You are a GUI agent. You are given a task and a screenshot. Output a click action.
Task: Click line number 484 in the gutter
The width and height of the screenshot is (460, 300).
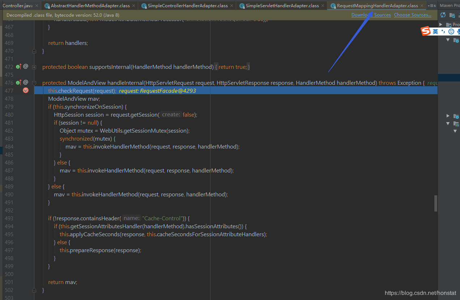[x=9, y=146]
